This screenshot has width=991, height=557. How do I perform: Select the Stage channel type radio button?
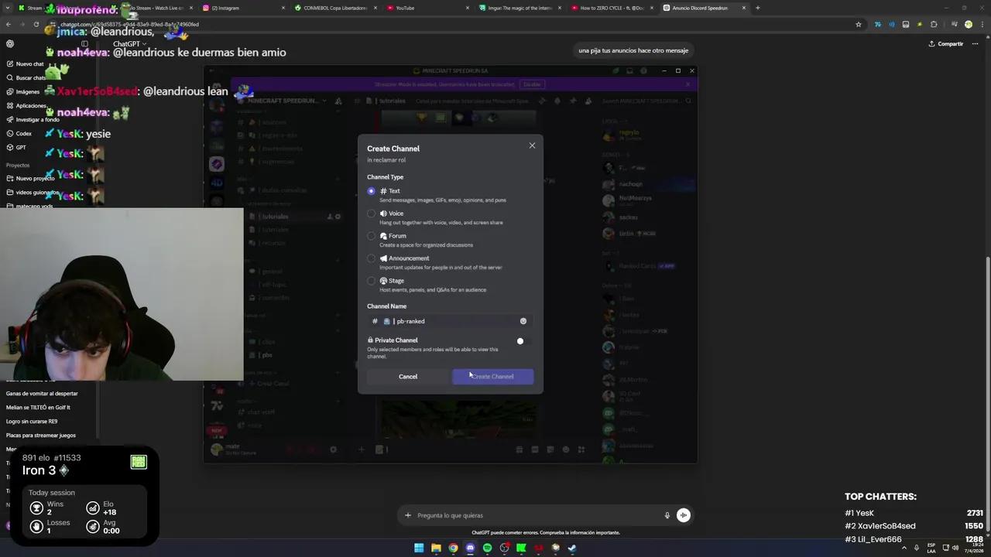[x=371, y=281]
